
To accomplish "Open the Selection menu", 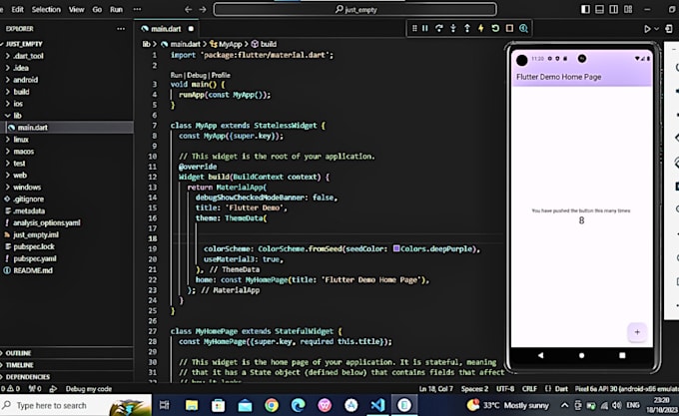I will 46,9.
